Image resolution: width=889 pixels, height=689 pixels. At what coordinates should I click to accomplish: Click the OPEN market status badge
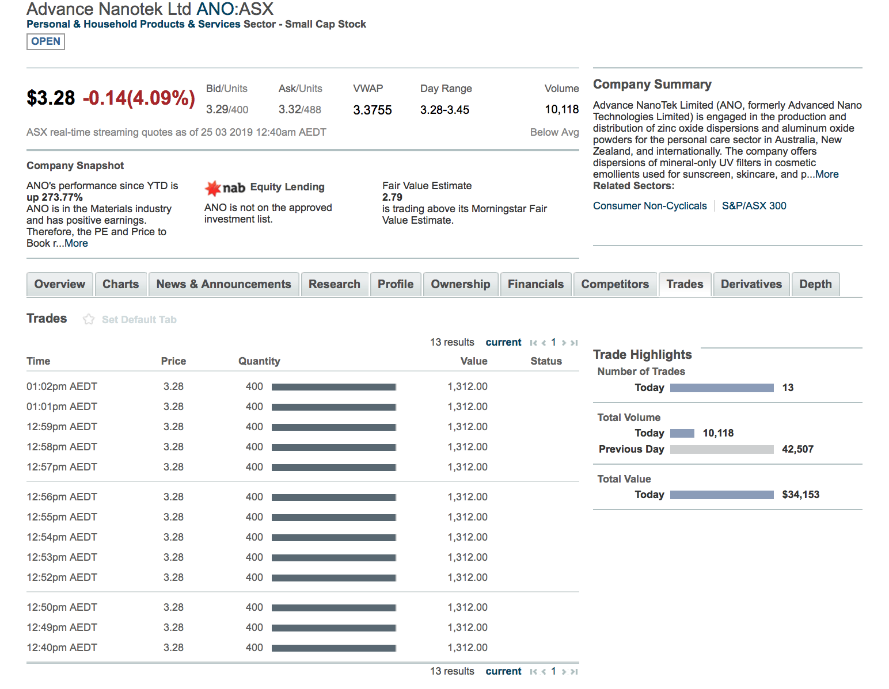45,41
